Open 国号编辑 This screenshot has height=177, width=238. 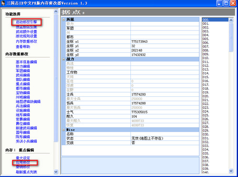point(23,132)
